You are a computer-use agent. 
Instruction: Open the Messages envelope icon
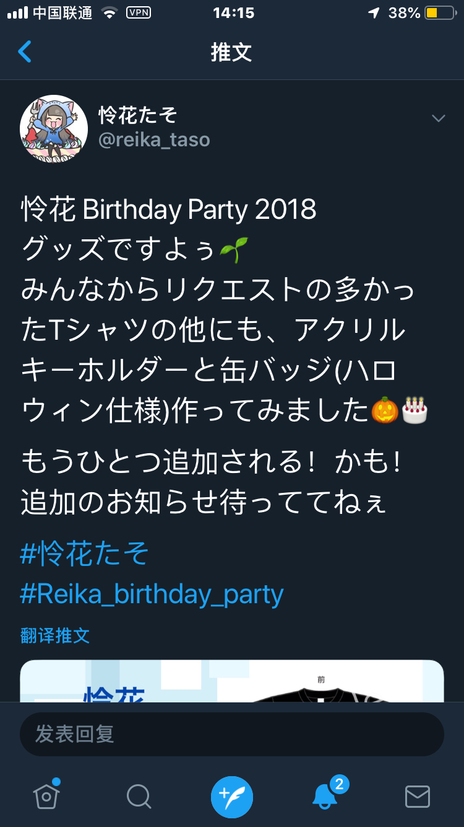pos(417,796)
